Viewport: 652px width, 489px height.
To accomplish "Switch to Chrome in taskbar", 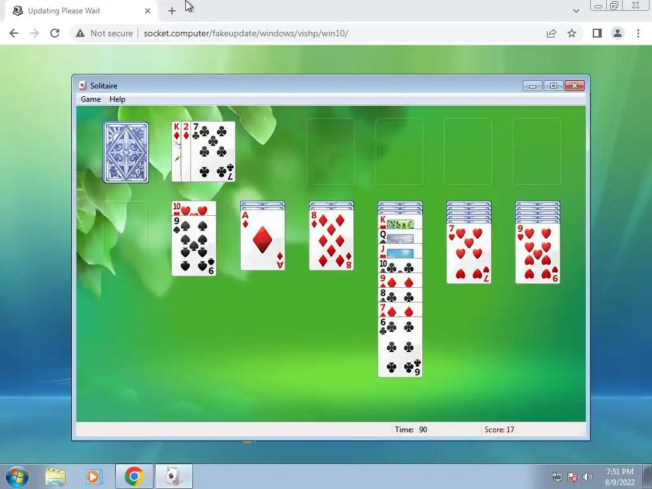I will click(134, 476).
